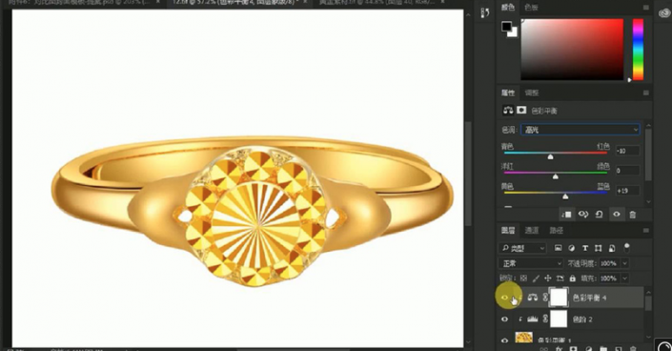
Task: Click the yellow-blue slider handle
Action: tap(565, 196)
